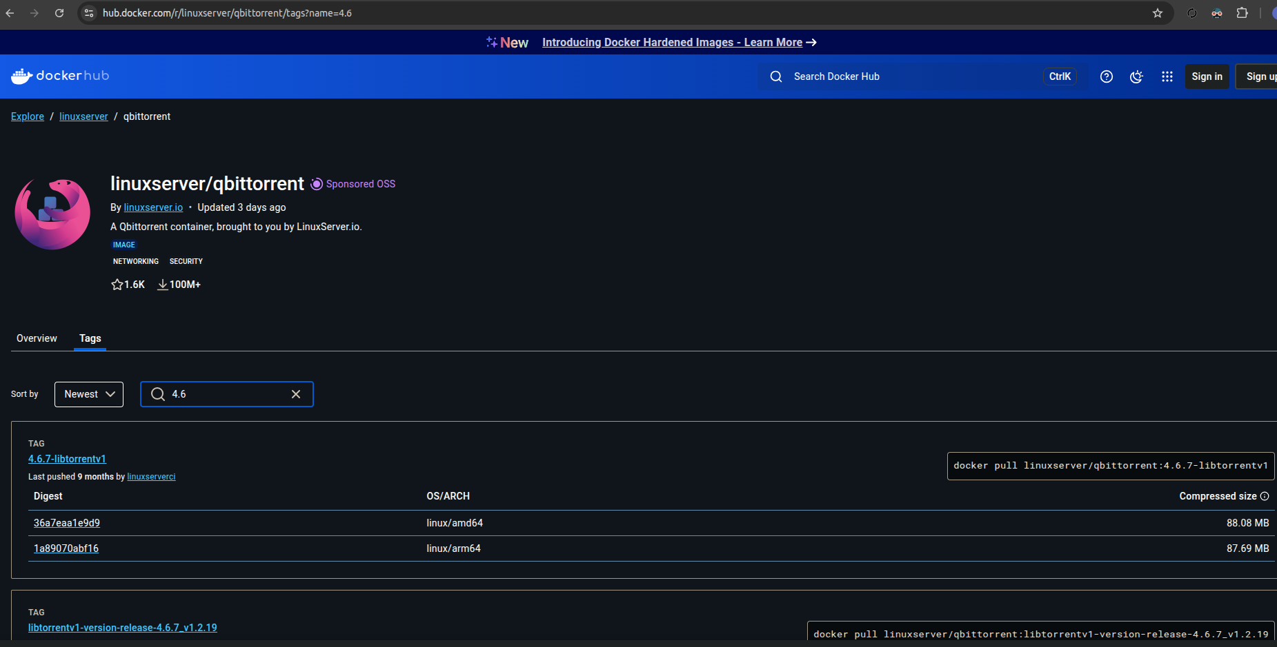Open libtorrentv1-version-release-4.6.7_v1.2.19 tag link

pos(123,628)
